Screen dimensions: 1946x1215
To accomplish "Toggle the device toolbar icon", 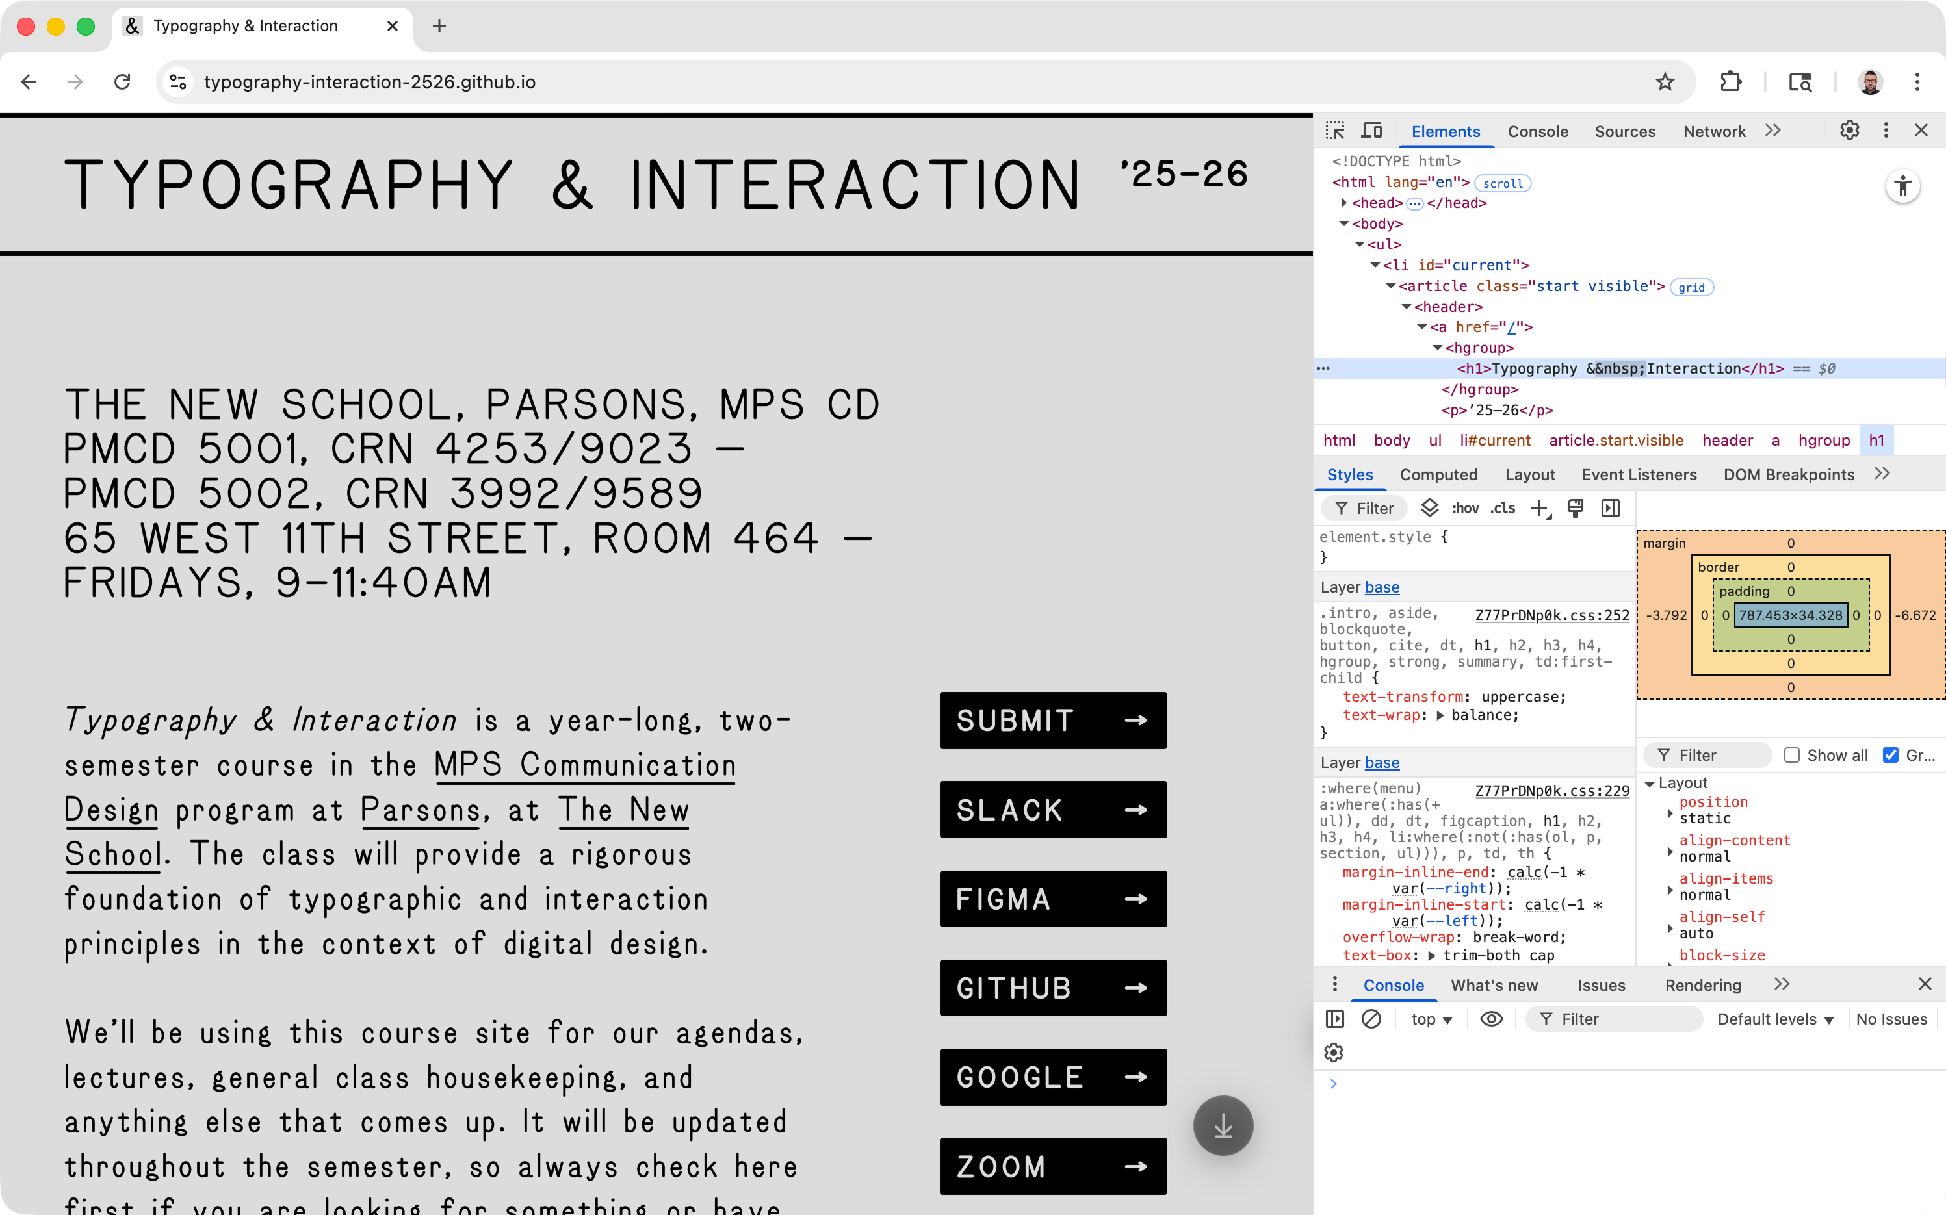I will 1371,130.
